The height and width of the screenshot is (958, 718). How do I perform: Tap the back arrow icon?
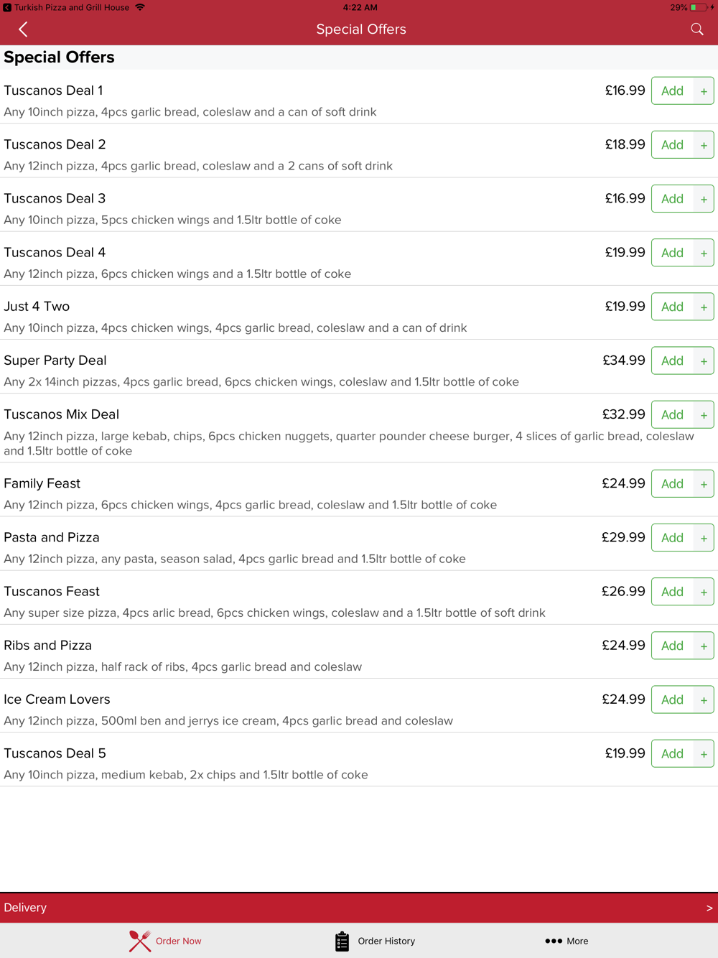[x=23, y=29]
